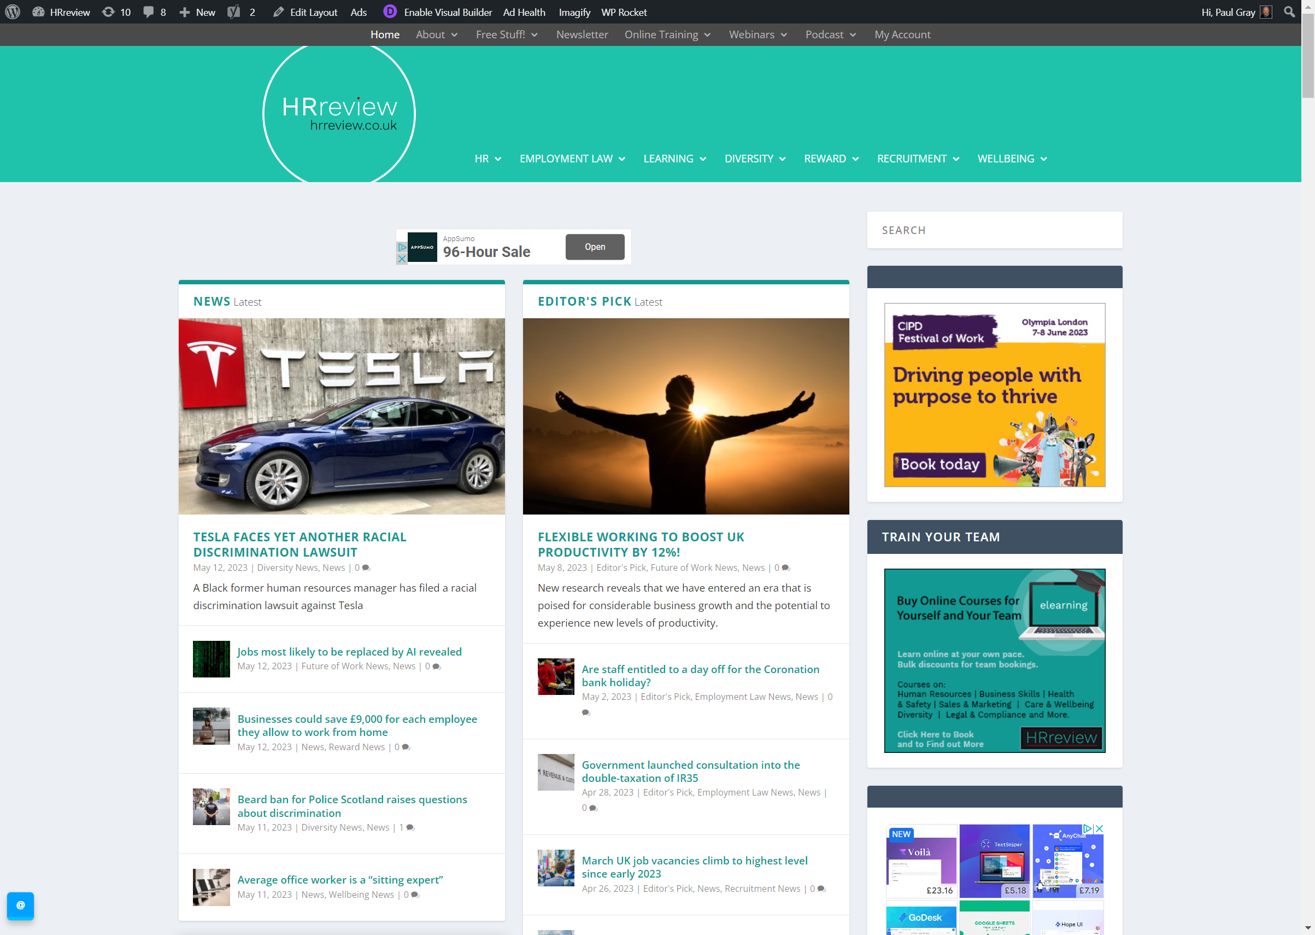
Task: Click the CIPD Festival of Work banner
Action: pos(995,395)
